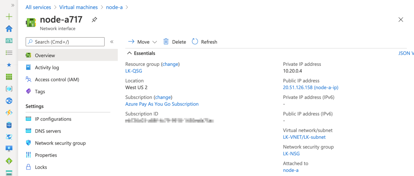Image resolution: width=414 pixels, height=176 pixels.
Task: Open public IP 20.51.126.158 (node-a-ip) link
Action: 310,87
